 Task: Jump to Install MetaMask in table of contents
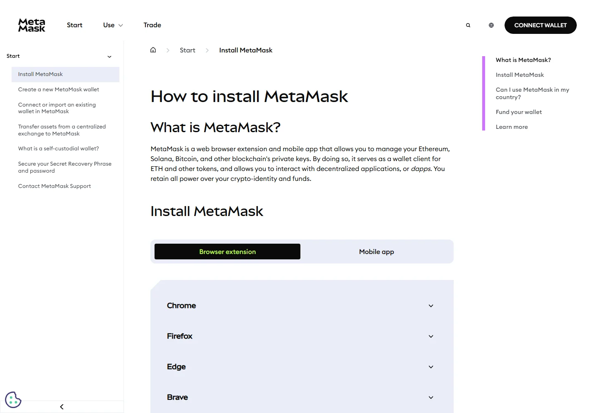pyautogui.click(x=520, y=75)
